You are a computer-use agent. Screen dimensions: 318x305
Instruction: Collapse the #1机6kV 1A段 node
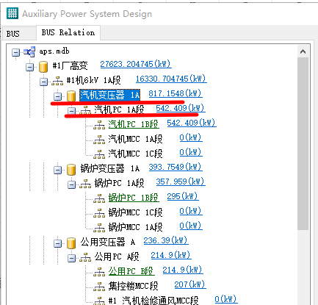(x=43, y=82)
